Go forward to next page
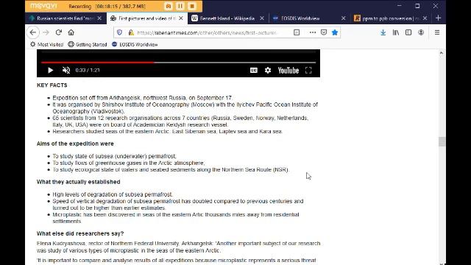 point(46,32)
